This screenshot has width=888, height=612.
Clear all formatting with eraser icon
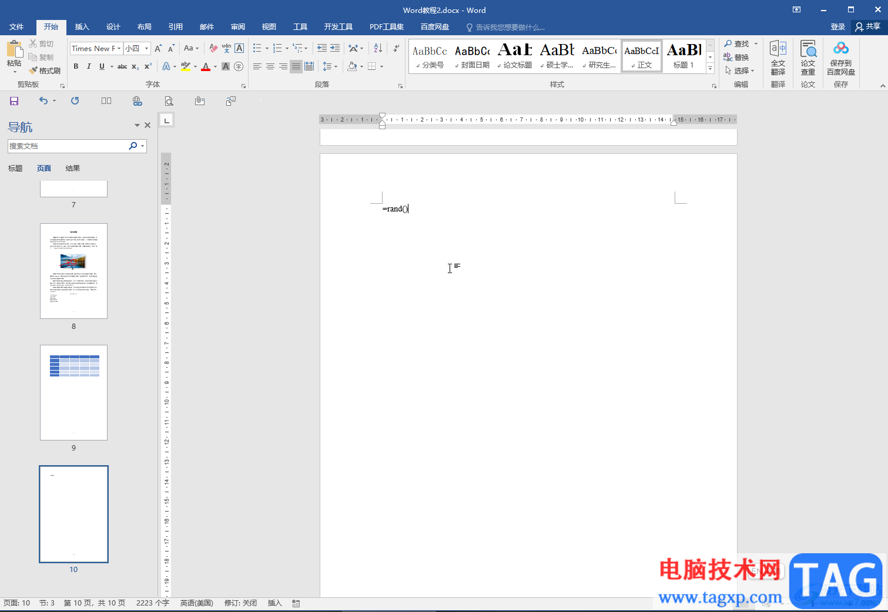click(213, 48)
